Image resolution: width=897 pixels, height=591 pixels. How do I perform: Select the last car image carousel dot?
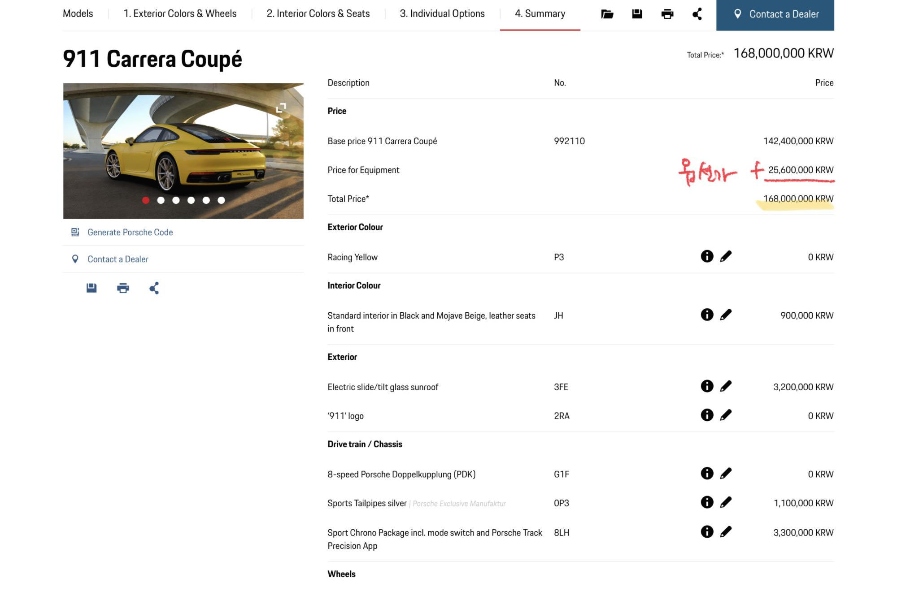(x=221, y=200)
